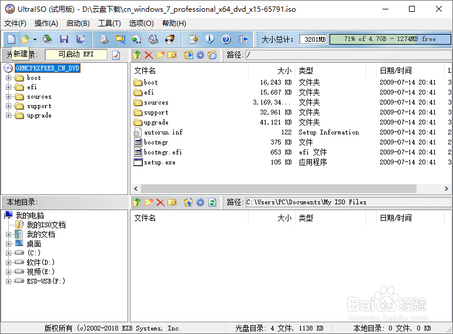Click the 71% of 4.7GB capacity bar
The width and height of the screenshot is (453, 334).
click(390, 39)
